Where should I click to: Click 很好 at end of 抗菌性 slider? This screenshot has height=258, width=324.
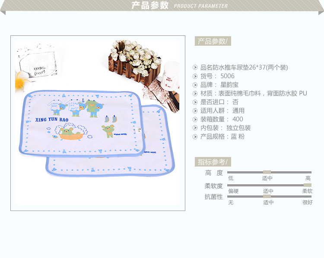pos(308,202)
